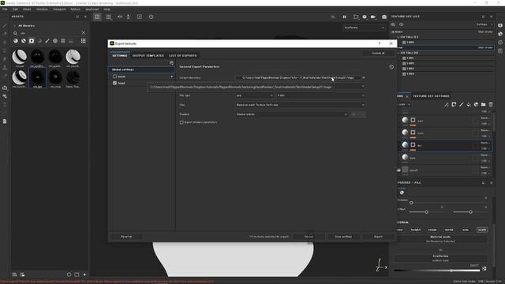This screenshot has width=505, height=284.
Task: Open the viewport render camera icon
Action: 373,17
